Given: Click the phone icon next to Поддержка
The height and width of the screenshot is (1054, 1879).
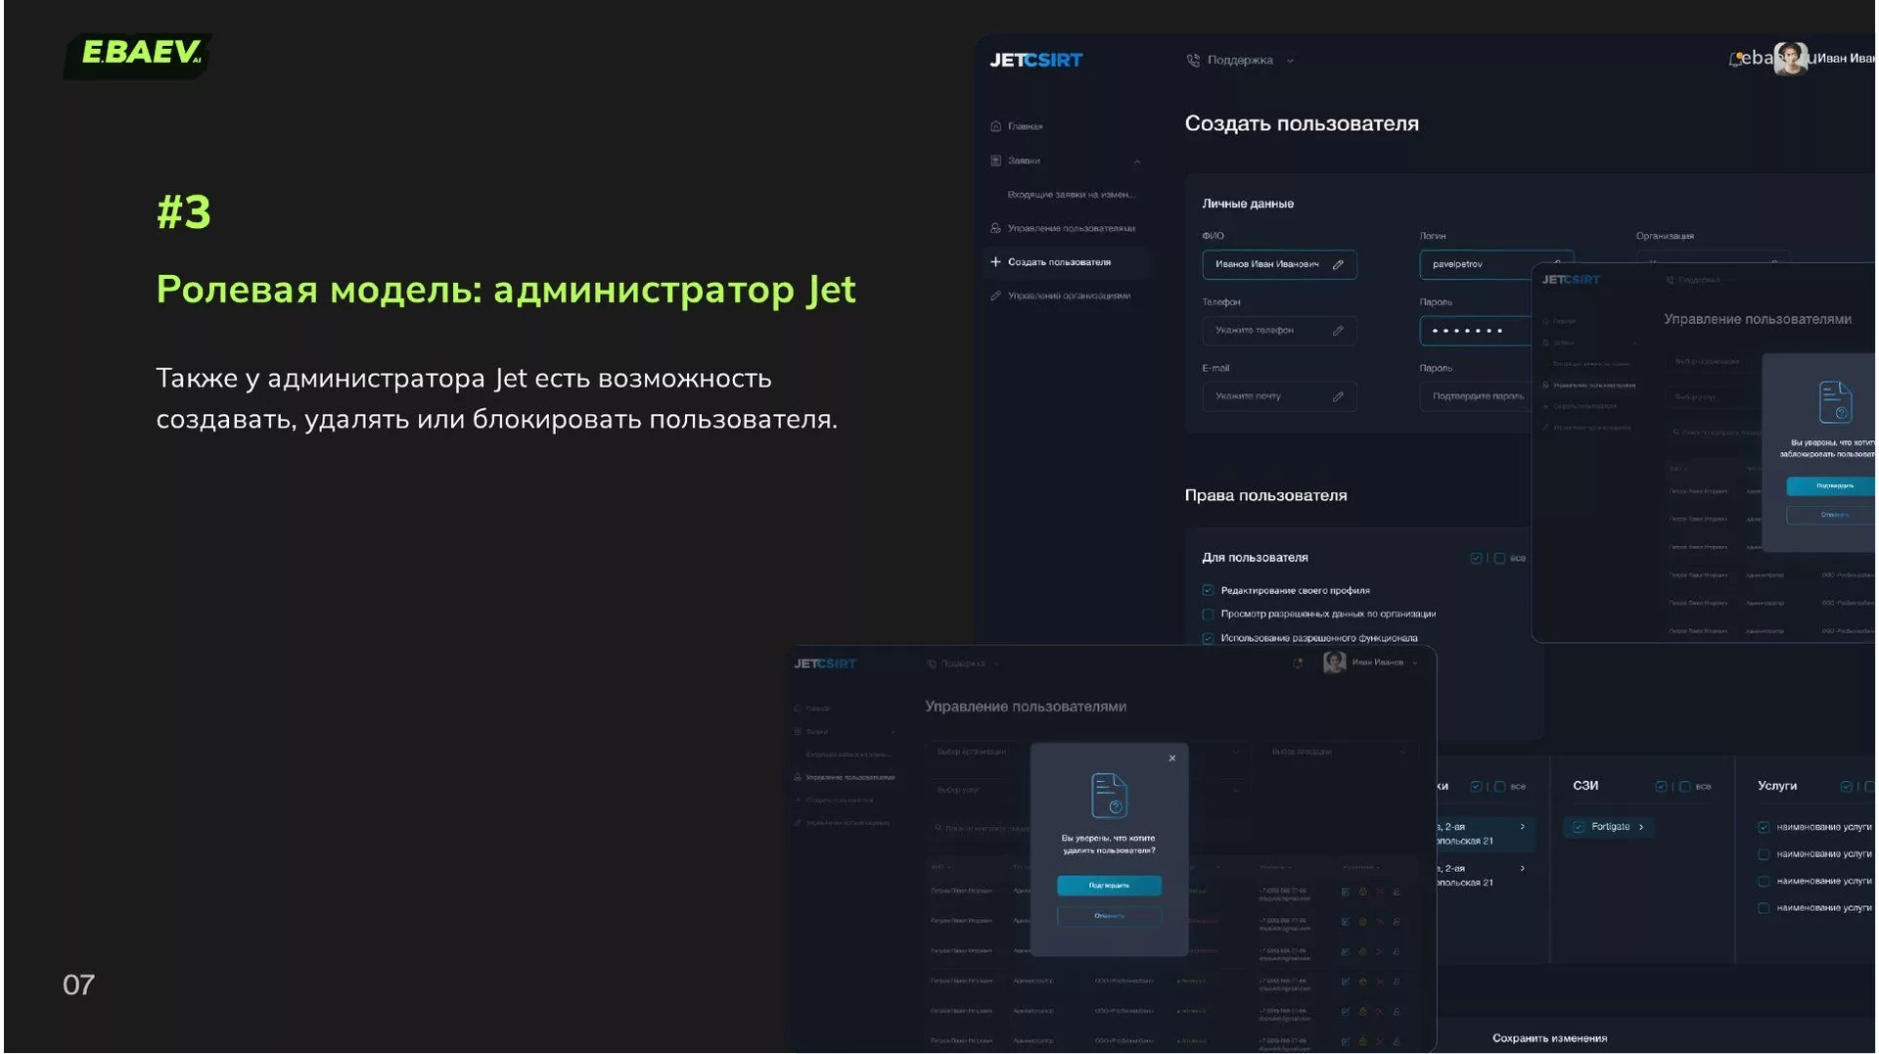Looking at the screenshot, I should [1193, 61].
